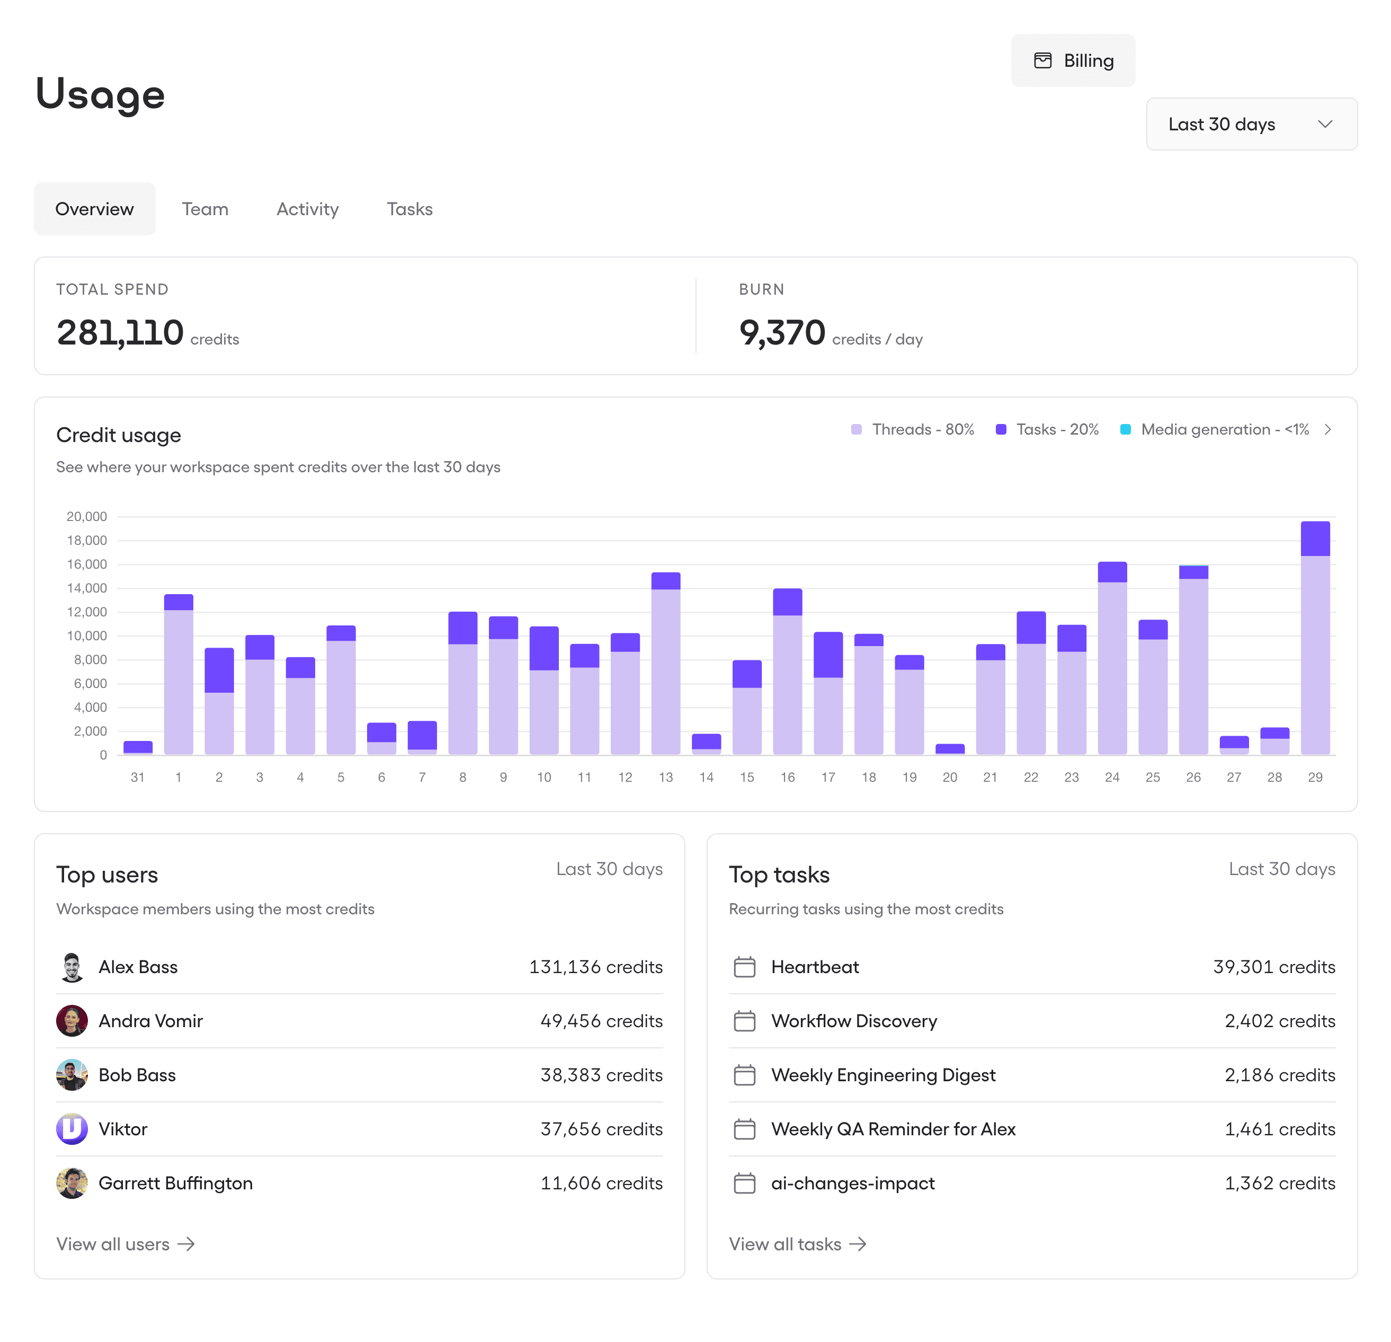
Task: Open View all tasks link
Action: click(798, 1244)
